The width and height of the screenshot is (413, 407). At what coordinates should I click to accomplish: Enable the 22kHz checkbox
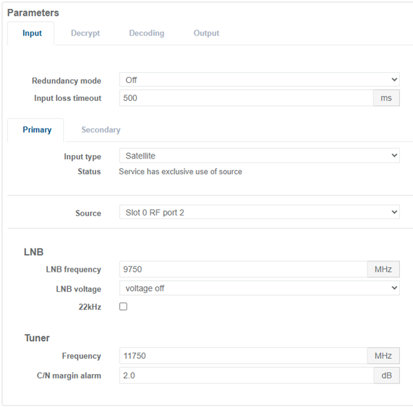click(124, 307)
